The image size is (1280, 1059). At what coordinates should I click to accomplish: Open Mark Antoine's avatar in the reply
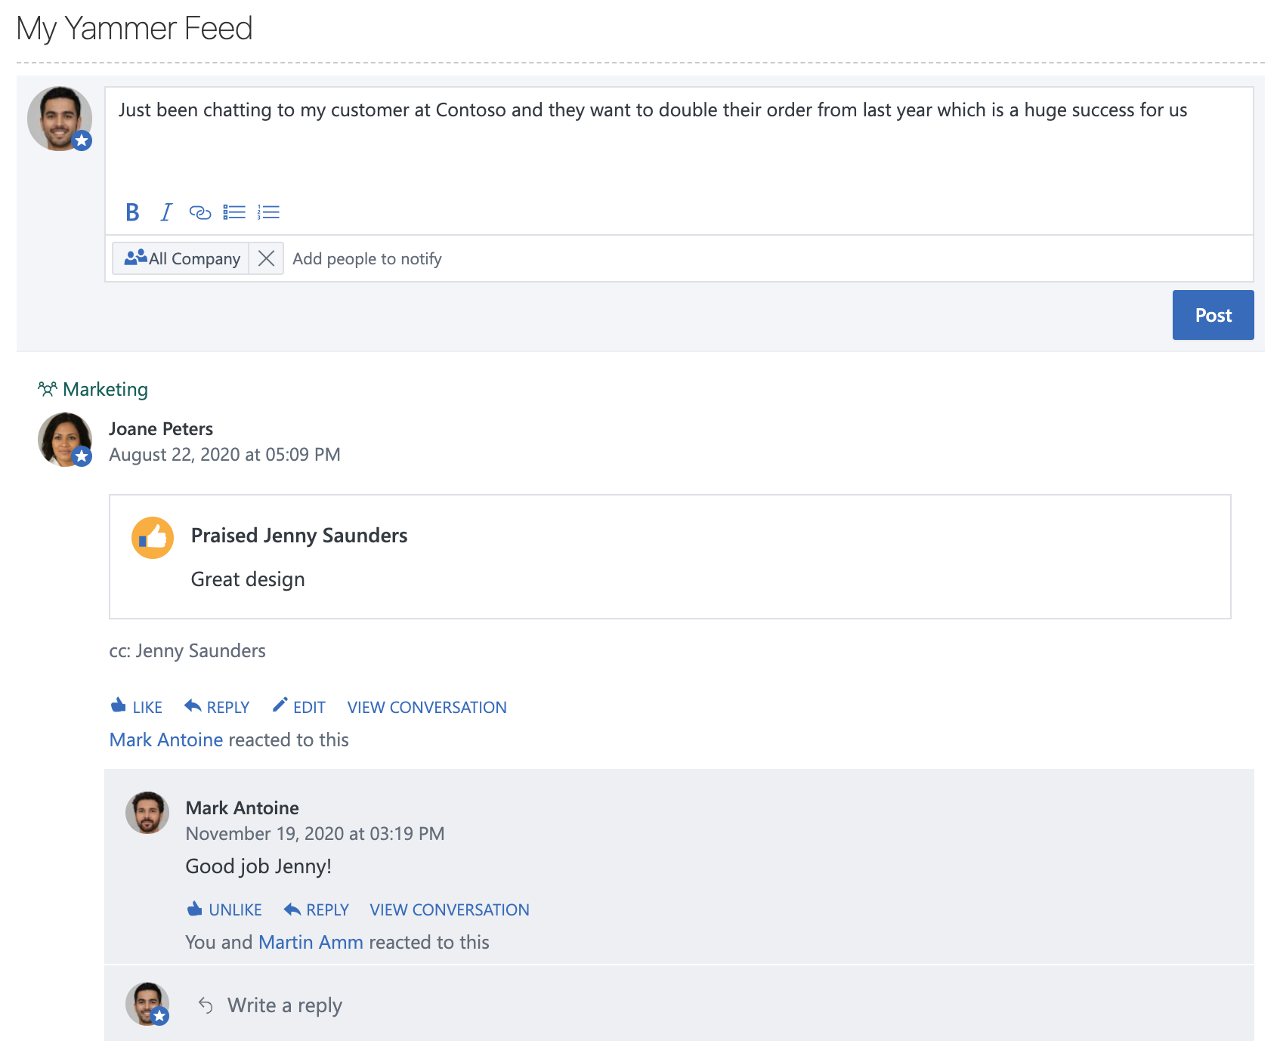[147, 813]
